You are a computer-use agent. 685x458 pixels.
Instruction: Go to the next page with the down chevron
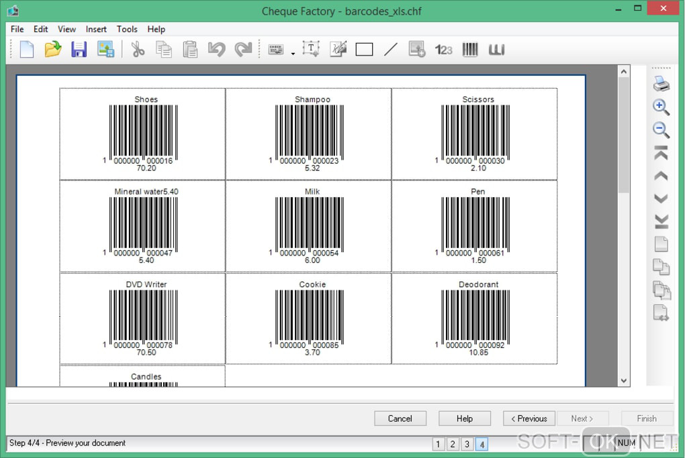coord(661,198)
